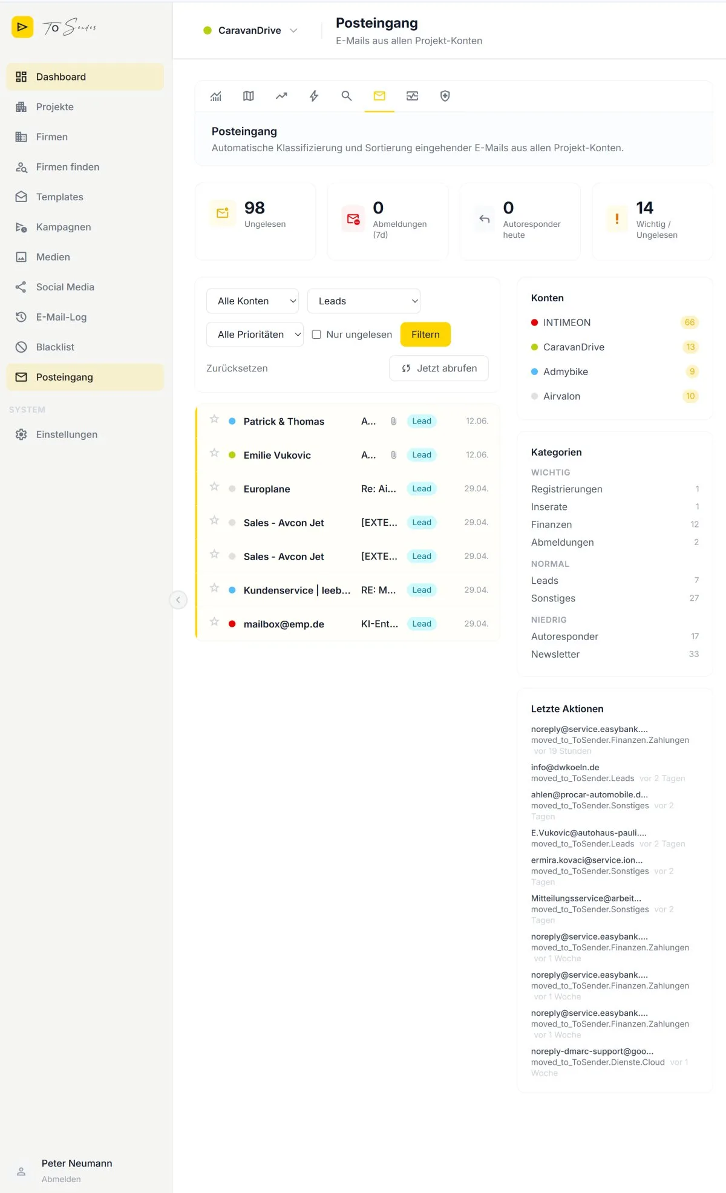
Task: Open the lightning bolt tab icon
Action: pyautogui.click(x=314, y=96)
